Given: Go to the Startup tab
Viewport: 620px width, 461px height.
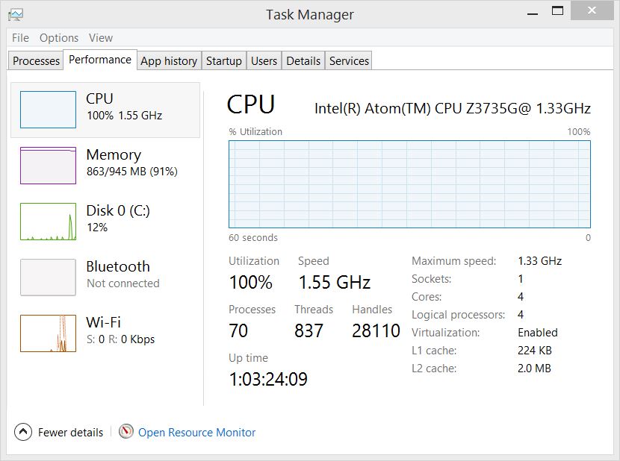Looking at the screenshot, I should 224,61.
